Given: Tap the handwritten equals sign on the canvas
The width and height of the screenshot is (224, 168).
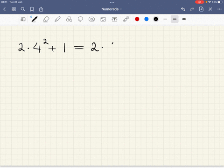Looking at the screenshot, I should tap(79, 47).
